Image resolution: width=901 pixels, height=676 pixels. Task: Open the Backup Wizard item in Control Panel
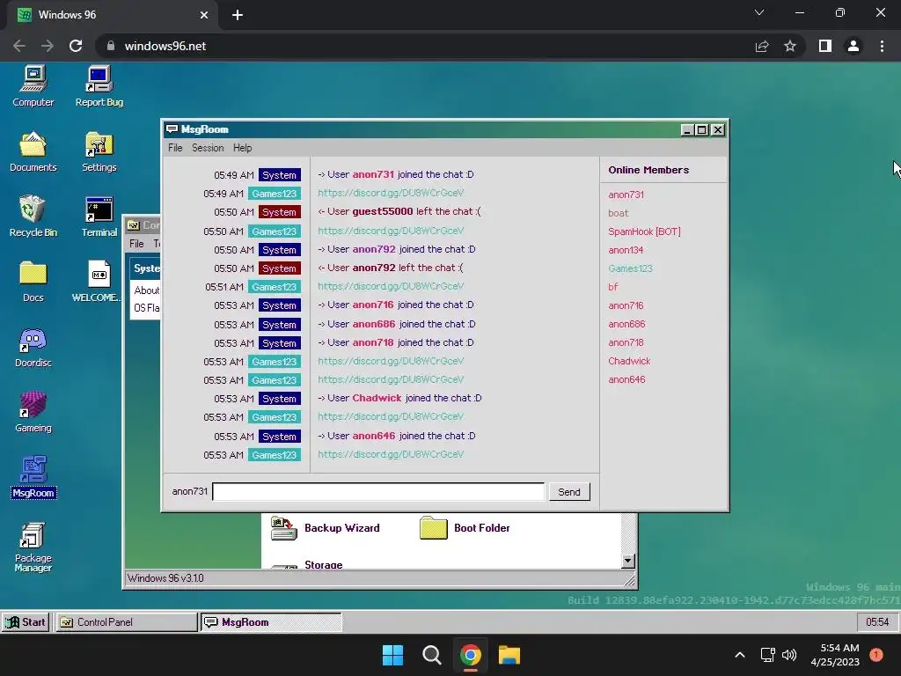tap(326, 528)
